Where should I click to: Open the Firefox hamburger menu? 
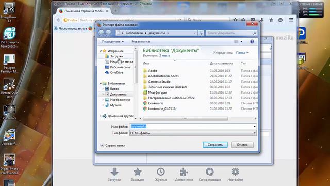[x=291, y=20]
